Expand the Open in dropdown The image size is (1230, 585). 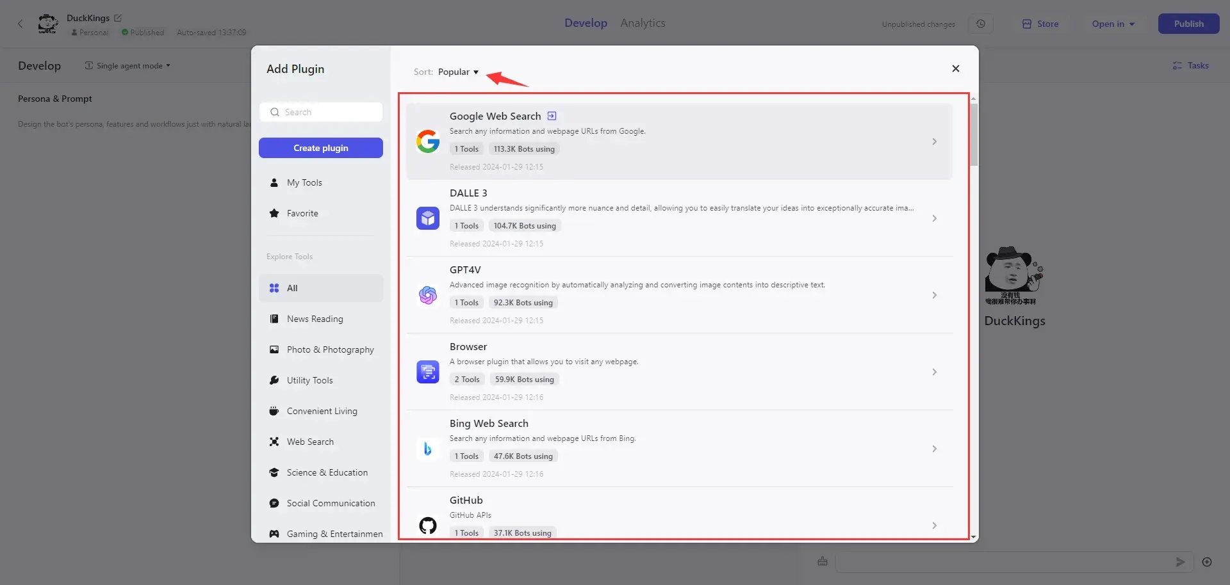pos(1113,24)
